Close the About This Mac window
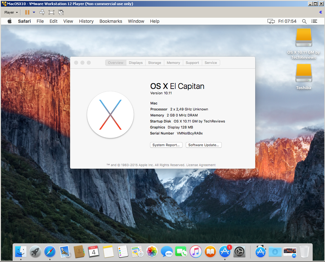This screenshot has width=325, height=262. [x=76, y=63]
